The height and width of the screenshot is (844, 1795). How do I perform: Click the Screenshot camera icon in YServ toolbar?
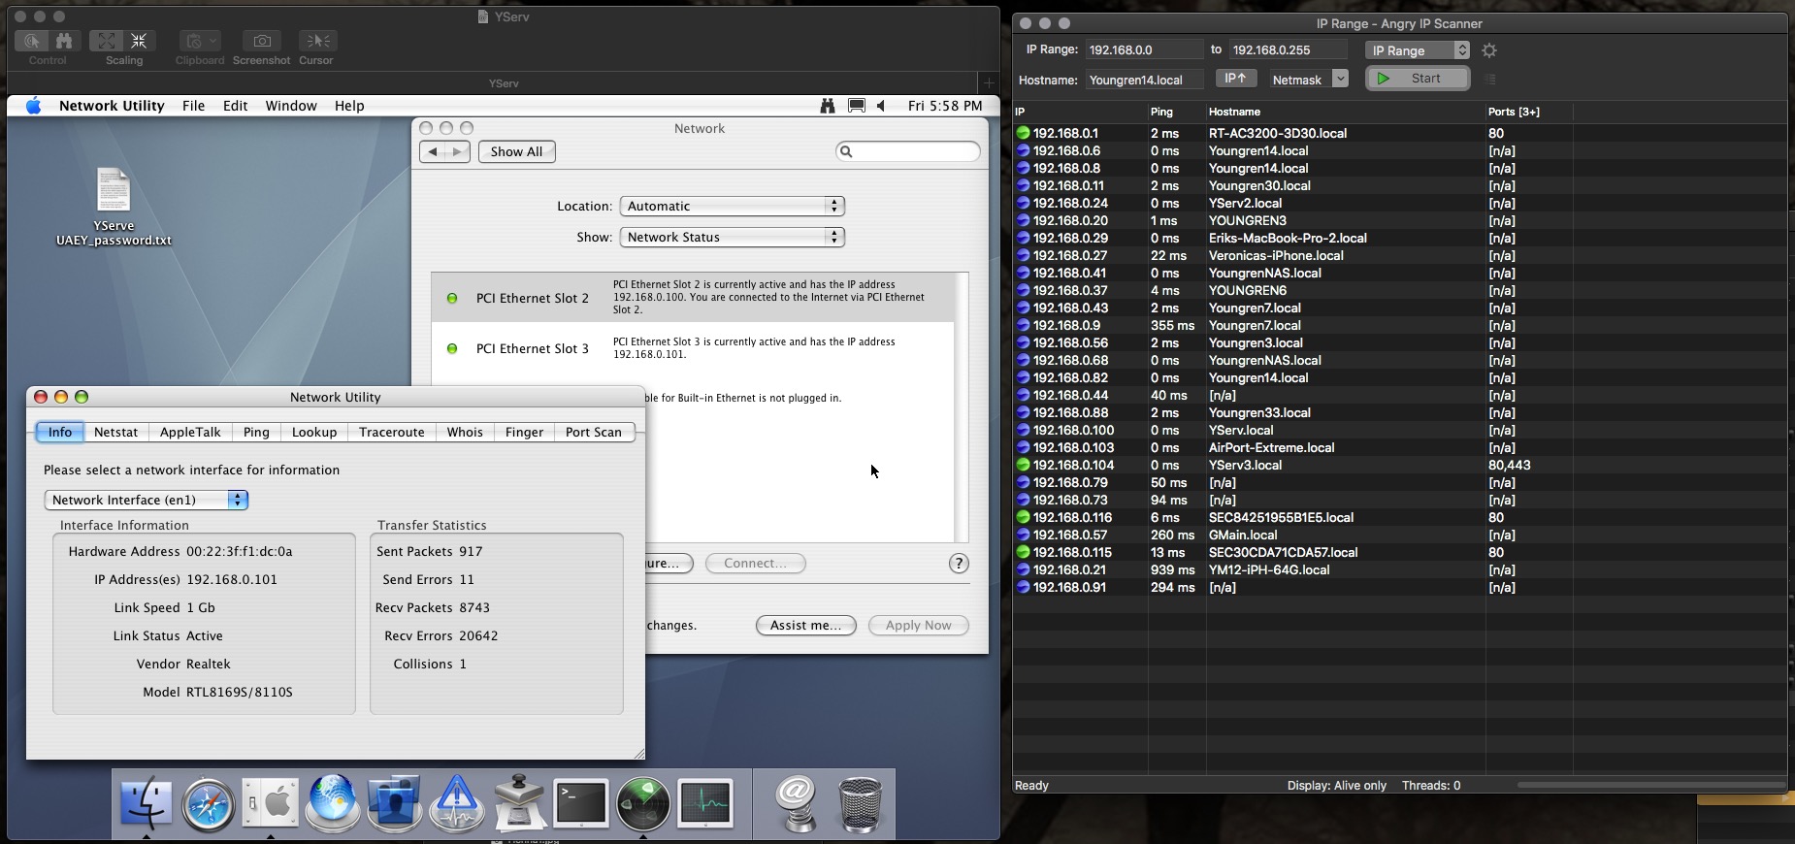pyautogui.click(x=262, y=41)
